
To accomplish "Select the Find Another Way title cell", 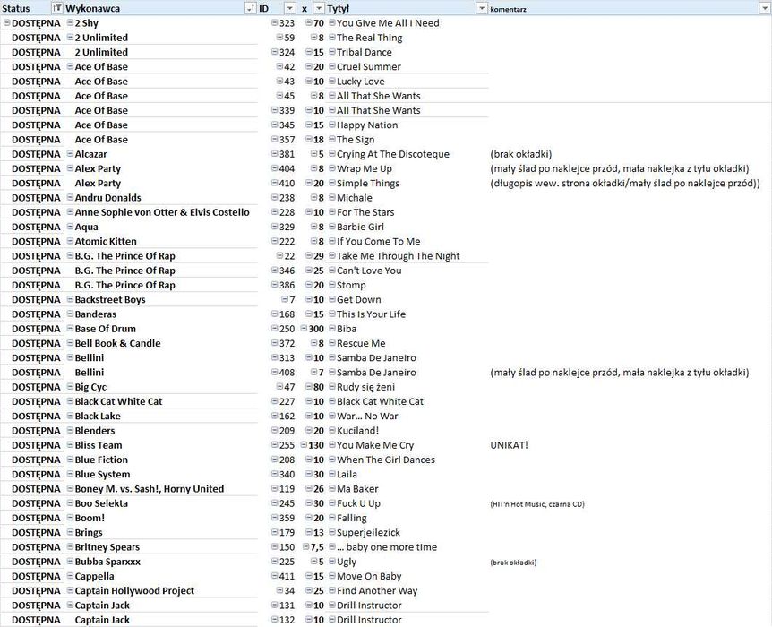I will click(x=377, y=590).
